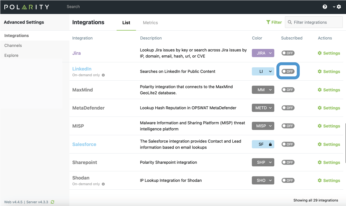Open the SHP color dropdown chevron
346x206 pixels.
point(270,162)
